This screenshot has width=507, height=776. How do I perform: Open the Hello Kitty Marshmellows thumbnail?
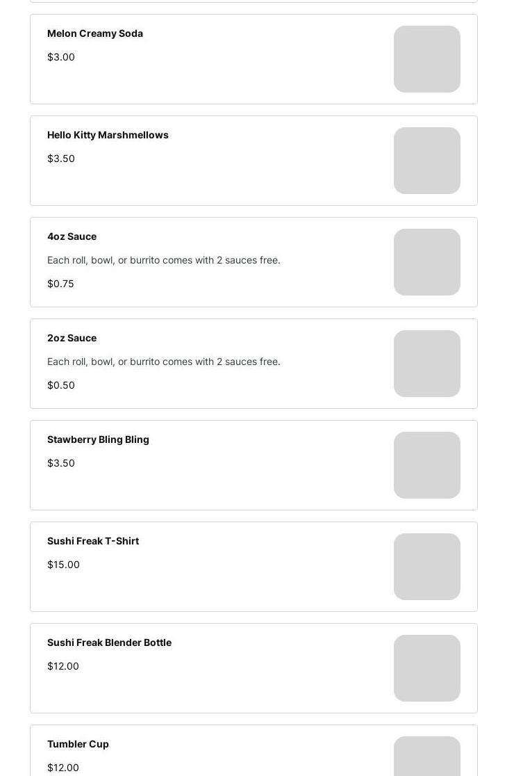pyautogui.click(x=426, y=161)
